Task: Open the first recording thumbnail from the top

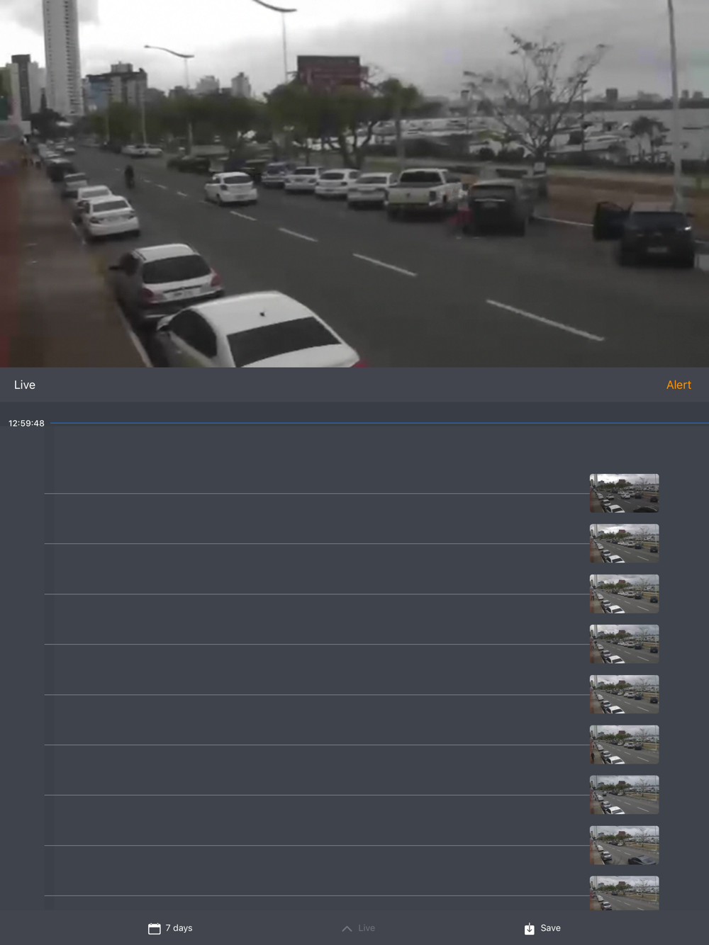Action: point(624,493)
